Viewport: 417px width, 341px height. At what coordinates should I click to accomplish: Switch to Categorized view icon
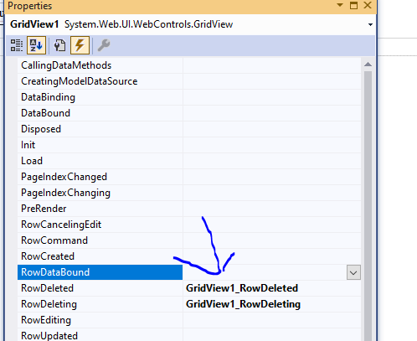coord(17,45)
